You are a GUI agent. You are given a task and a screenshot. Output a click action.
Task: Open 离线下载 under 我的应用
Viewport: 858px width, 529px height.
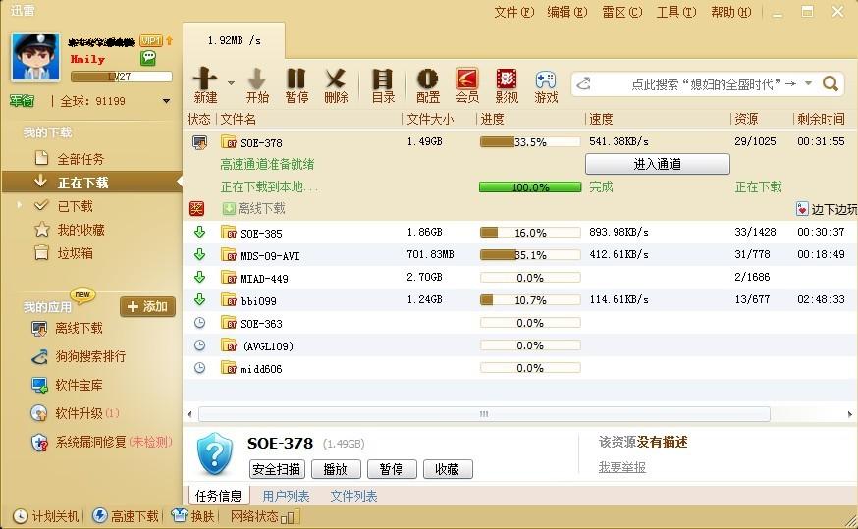79,328
